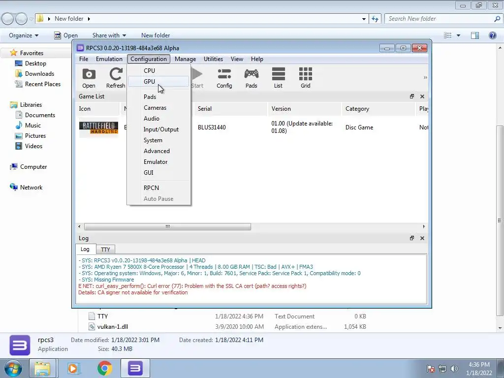504x378 pixels.
Task: Open Explorer help icon
Action: point(492,35)
